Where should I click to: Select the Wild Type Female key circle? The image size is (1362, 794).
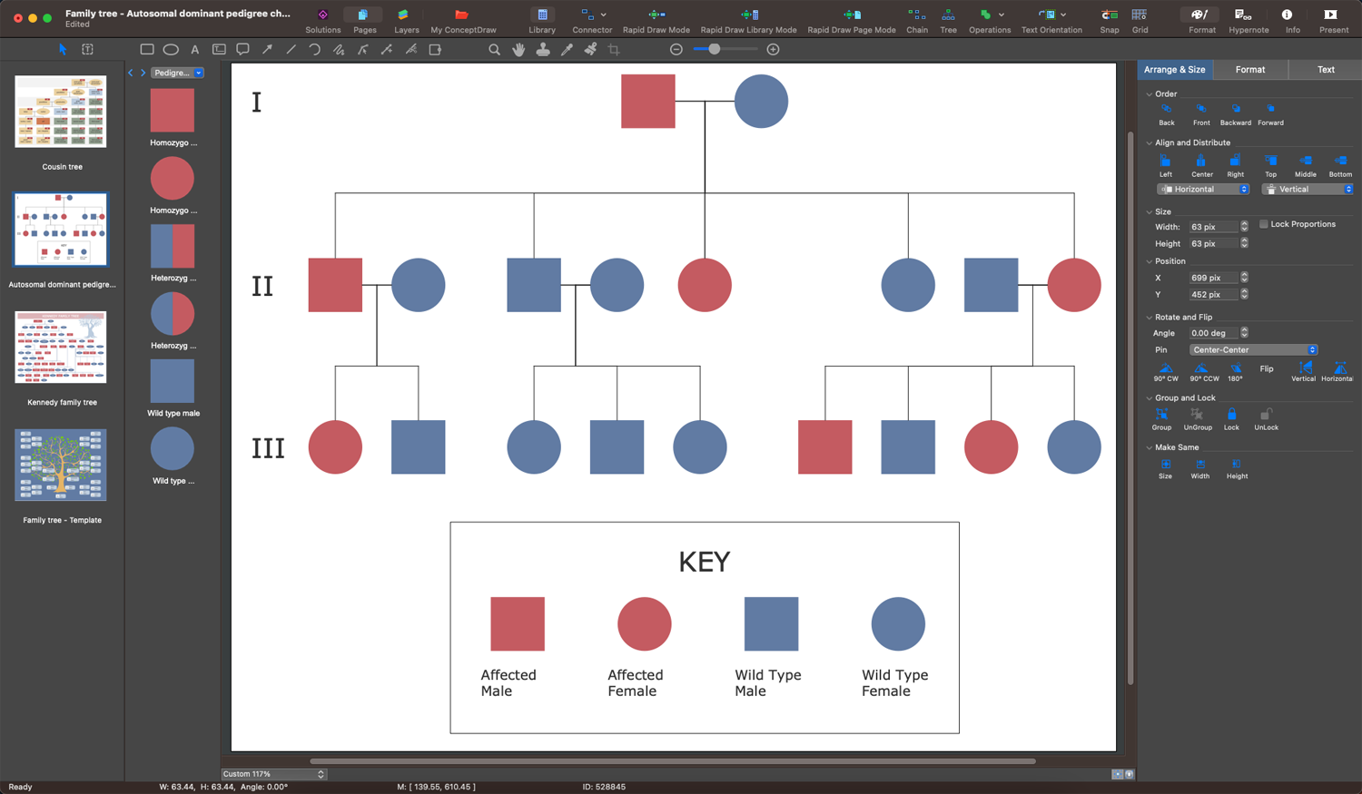(x=898, y=624)
